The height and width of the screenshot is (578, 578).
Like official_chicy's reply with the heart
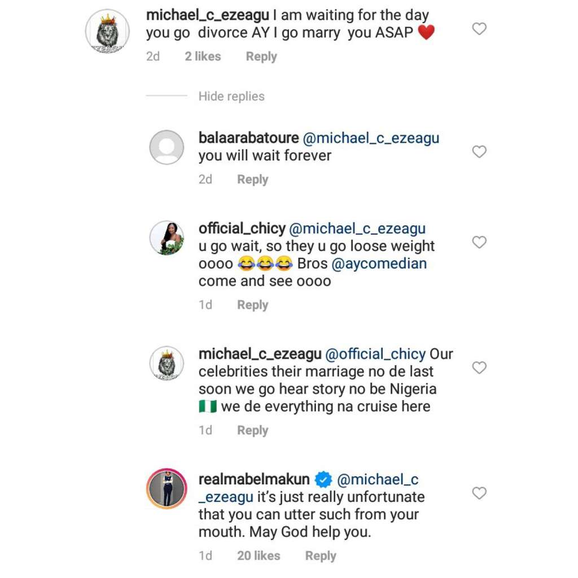tap(479, 243)
